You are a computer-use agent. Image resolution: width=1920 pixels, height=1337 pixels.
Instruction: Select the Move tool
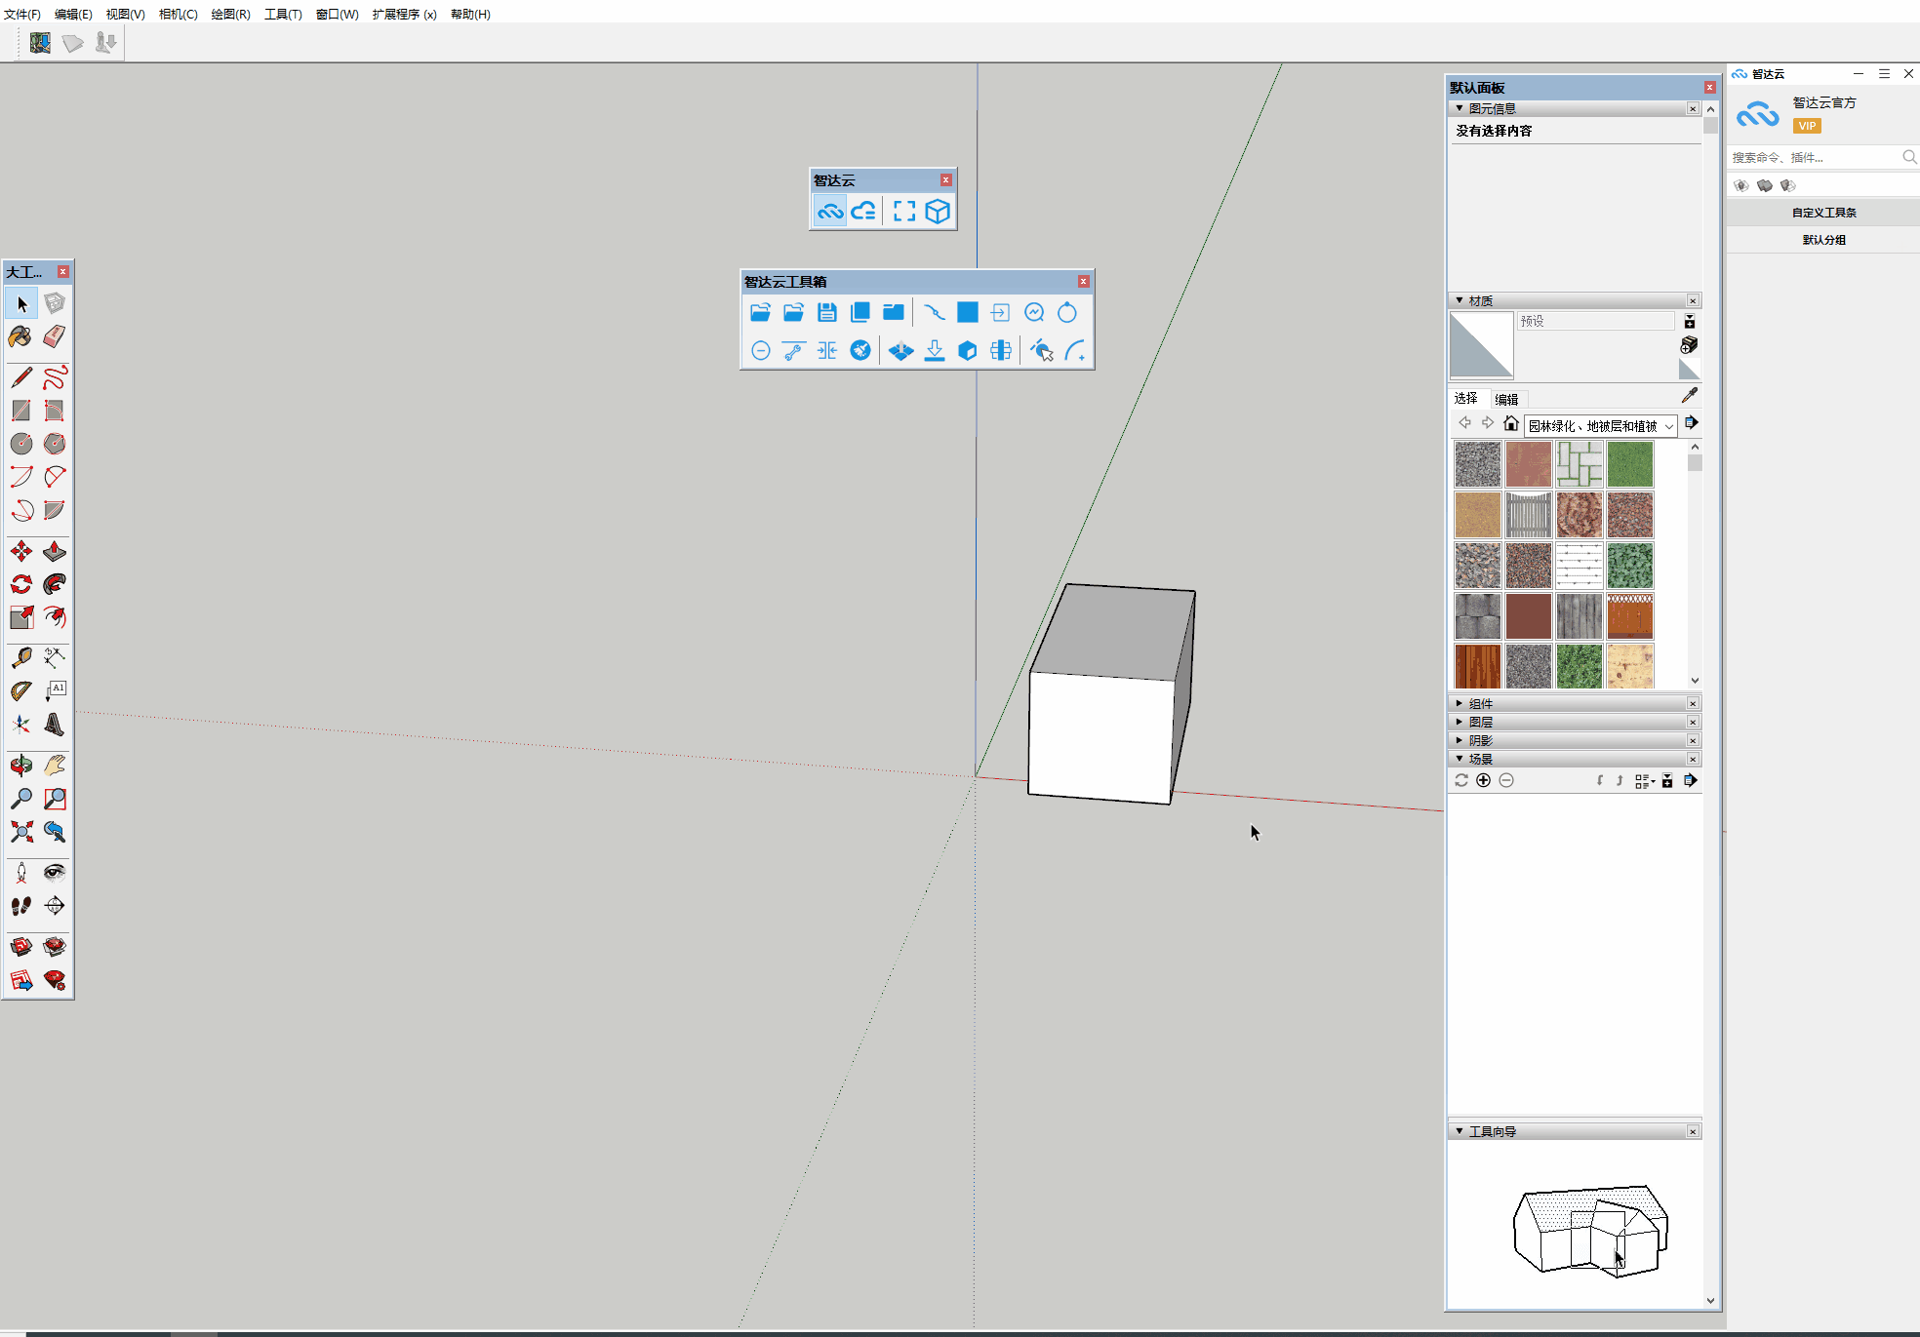click(x=20, y=552)
